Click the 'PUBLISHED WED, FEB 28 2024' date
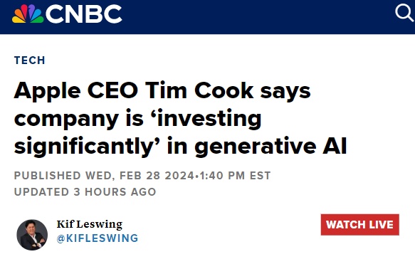 coord(104,176)
